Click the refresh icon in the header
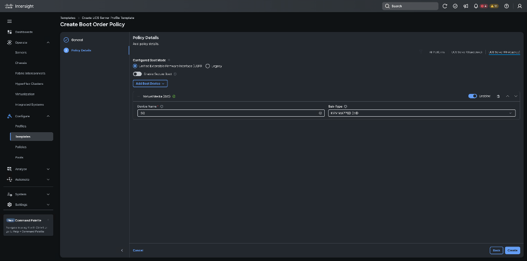 (x=445, y=6)
